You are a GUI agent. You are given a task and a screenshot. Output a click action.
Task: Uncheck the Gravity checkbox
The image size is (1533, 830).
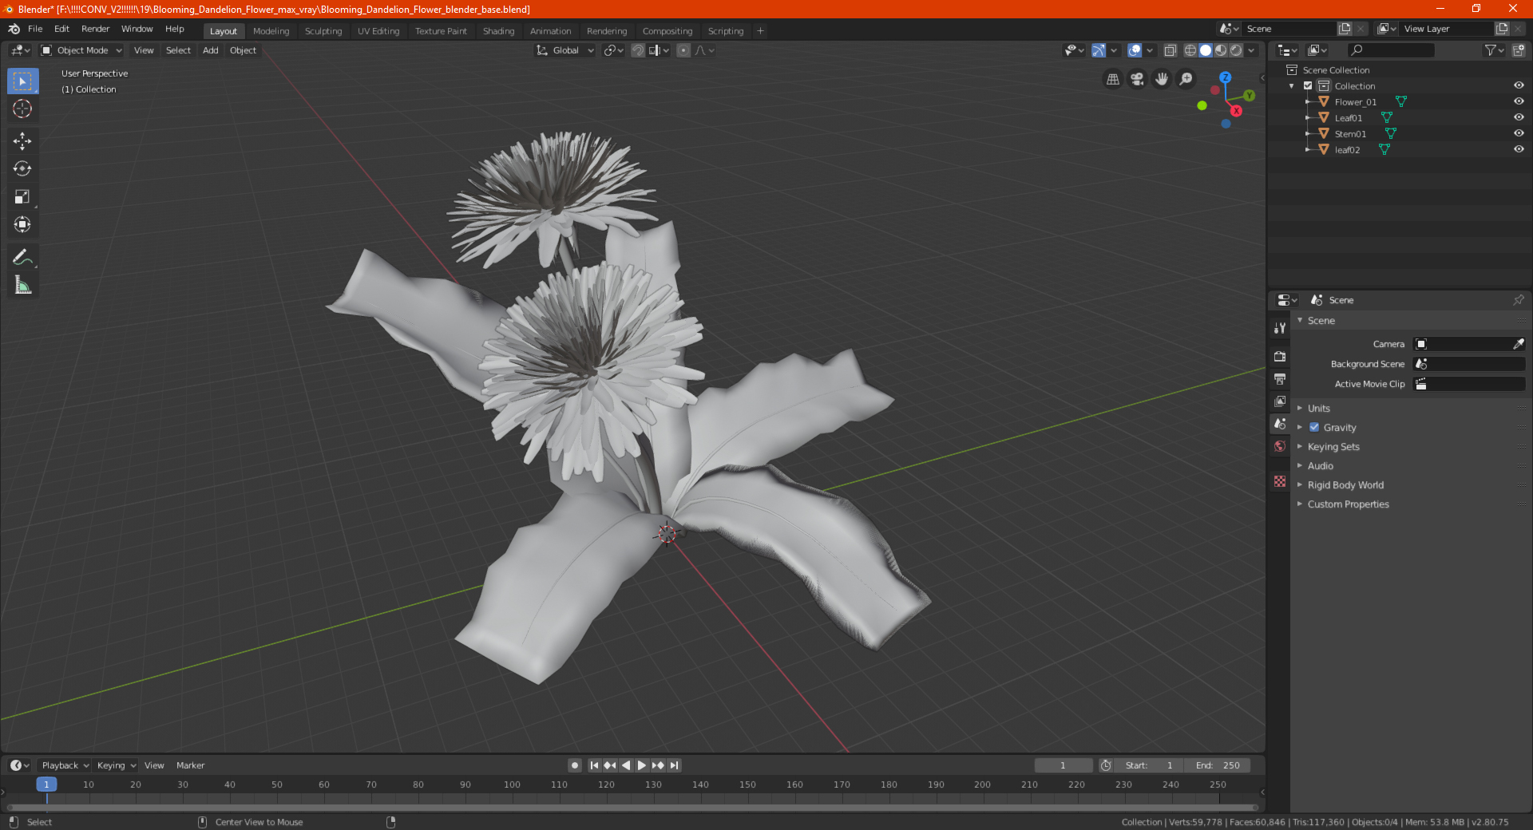pyautogui.click(x=1314, y=427)
